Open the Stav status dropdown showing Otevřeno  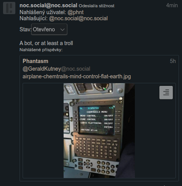click(x=49, y=29)
